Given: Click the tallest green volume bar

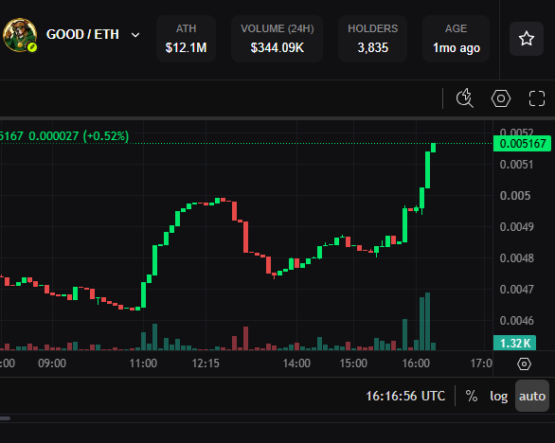Looking at the screenshot, I should 427,321.
